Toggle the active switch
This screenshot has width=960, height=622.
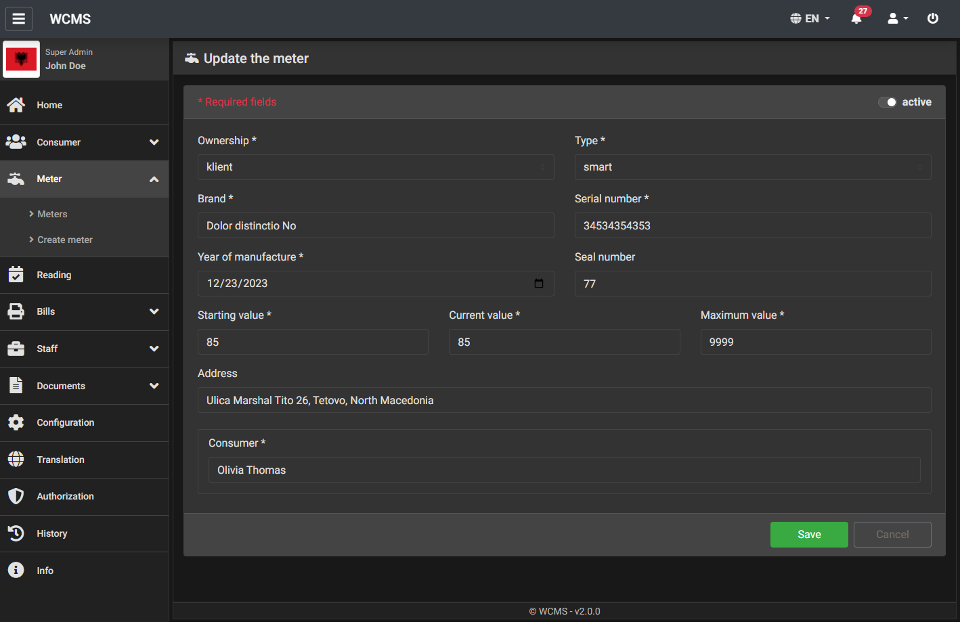(888, 102)
